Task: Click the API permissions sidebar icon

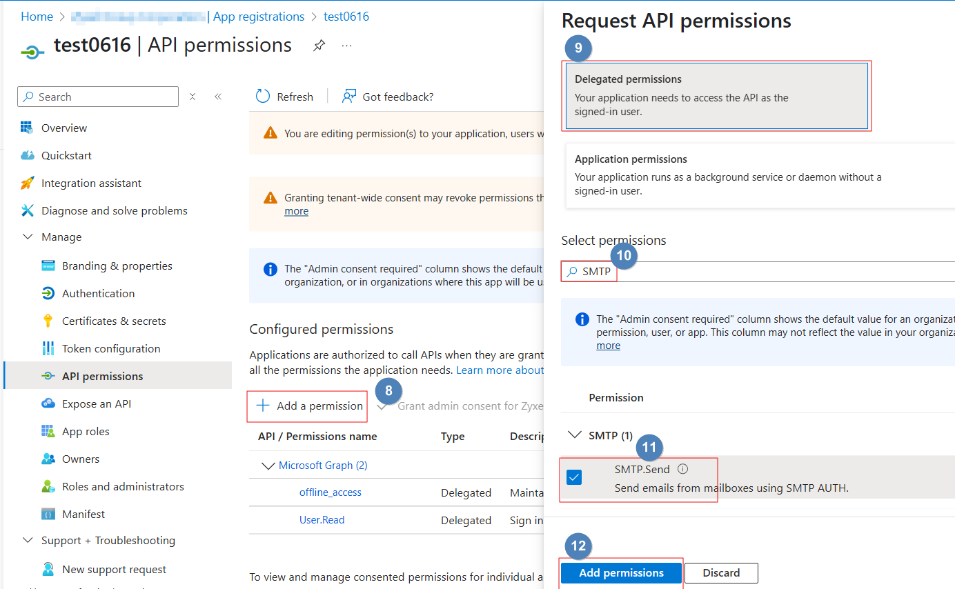Action: (x=48, y=376)
